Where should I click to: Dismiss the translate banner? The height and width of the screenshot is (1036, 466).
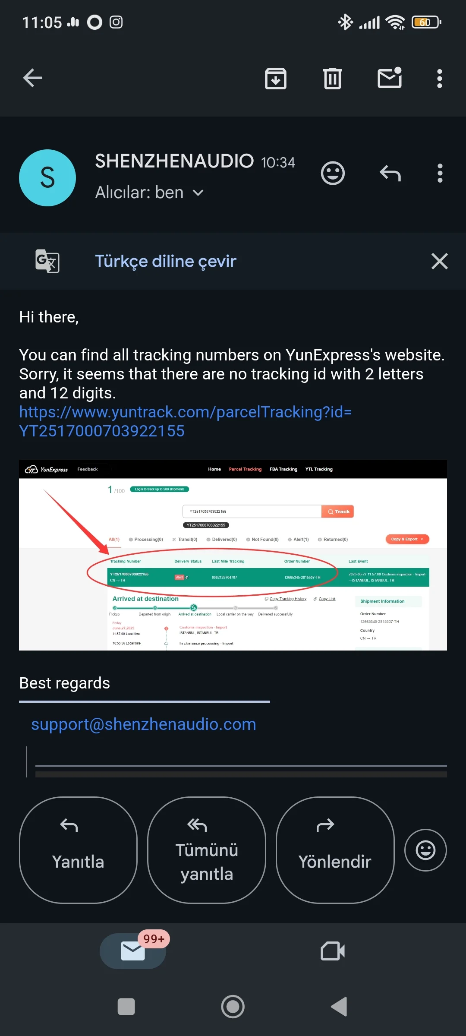439,261
